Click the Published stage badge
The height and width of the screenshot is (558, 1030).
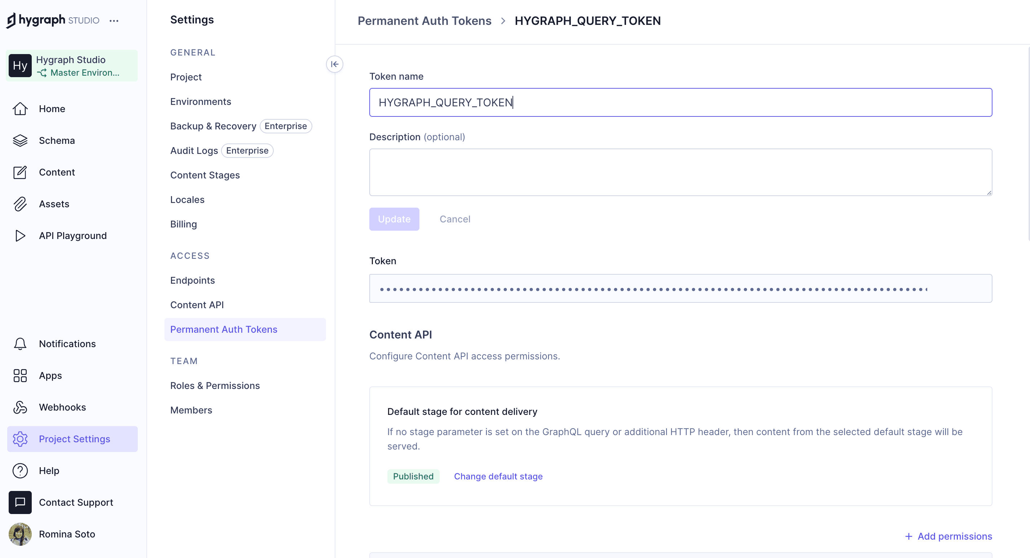click(x=413, y=476)
